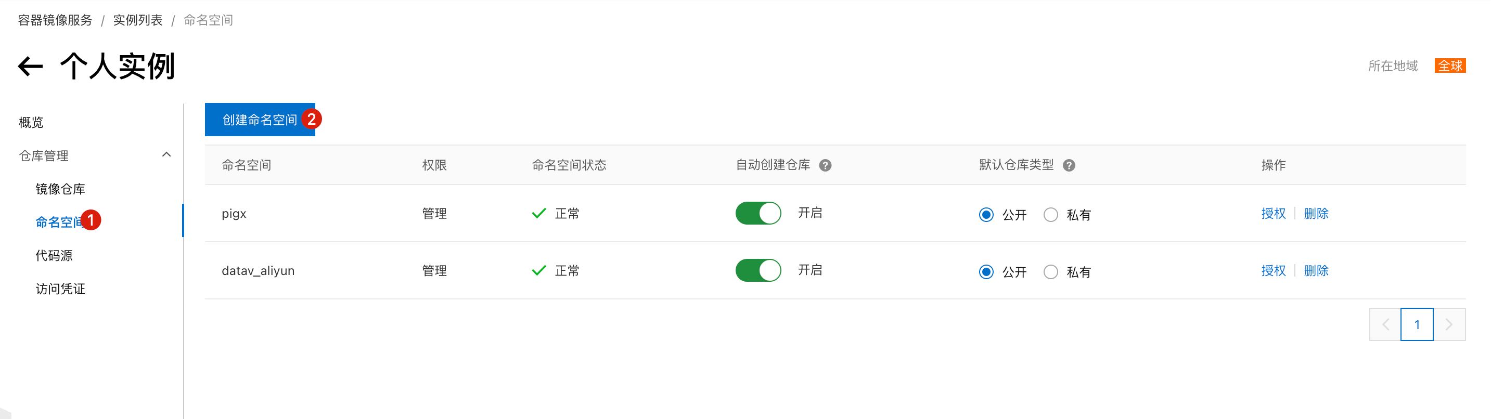Viewport: 1491px width, 419px height.
Task: Click 删除 link for datav_aliyun
Action: click(1316, 270)
